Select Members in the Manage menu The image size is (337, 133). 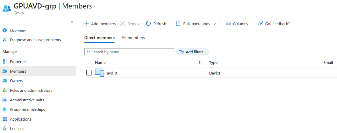coord(18,71)
